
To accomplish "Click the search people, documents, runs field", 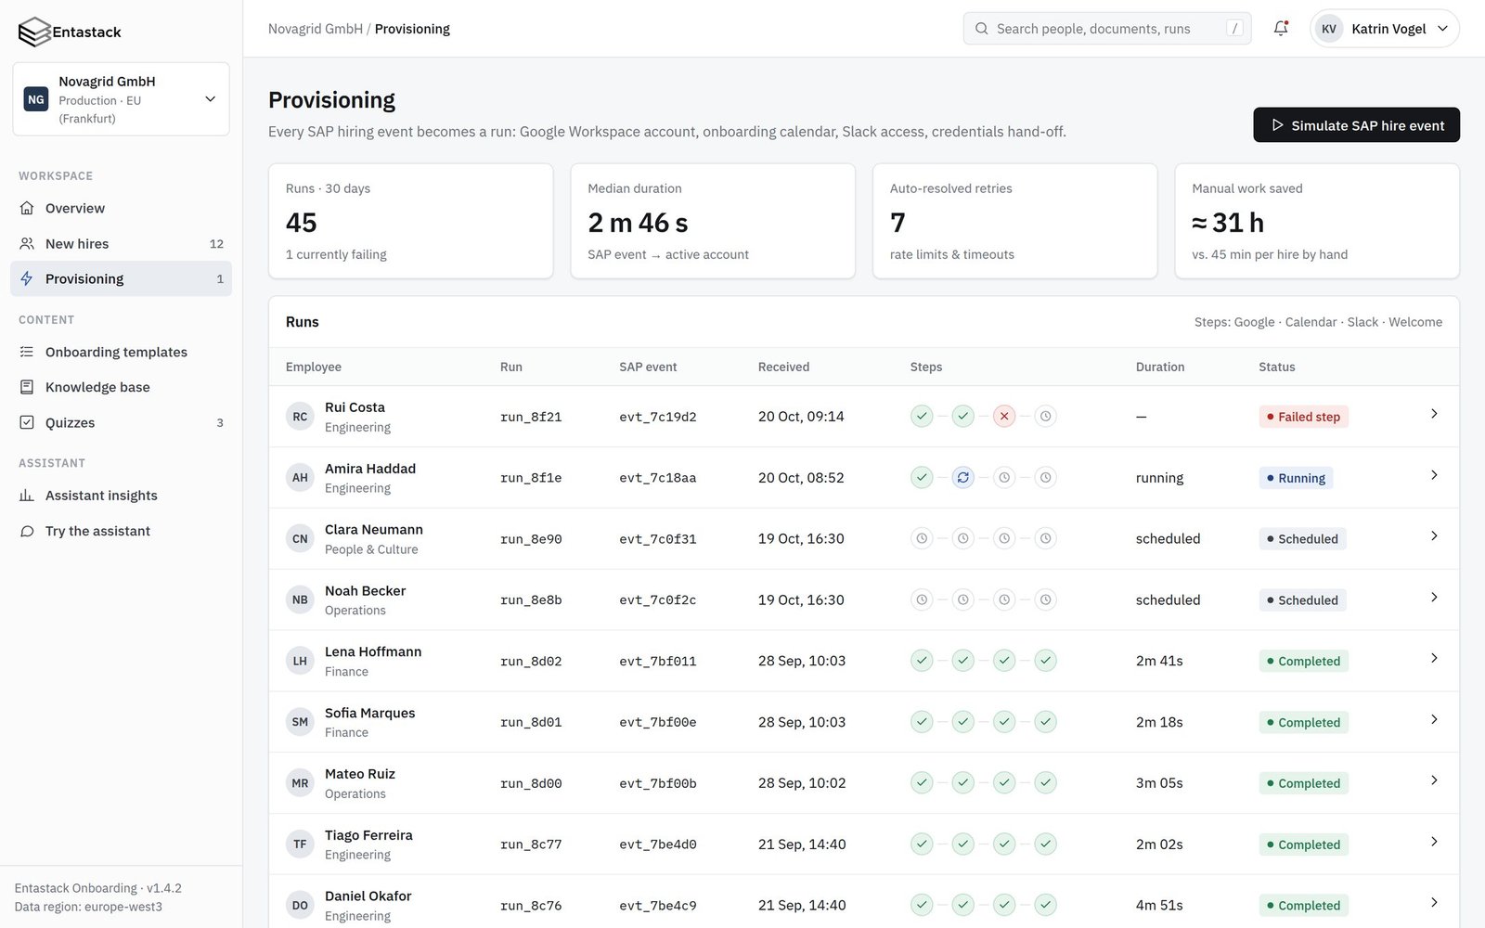I will click(1107, 29).
